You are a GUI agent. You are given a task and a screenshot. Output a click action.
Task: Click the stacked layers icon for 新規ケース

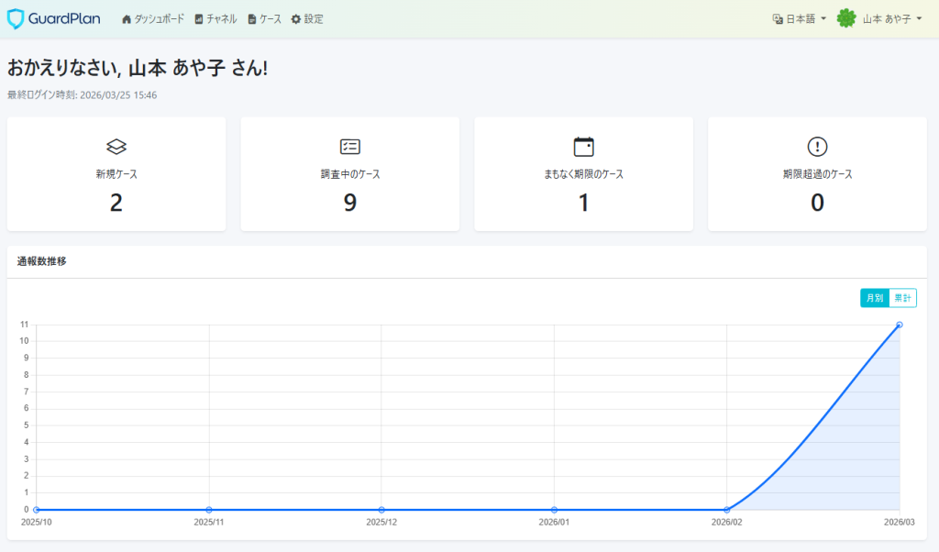[116, 147]
